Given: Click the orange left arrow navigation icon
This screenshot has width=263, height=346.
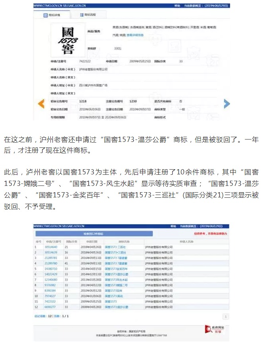Looking at the screenshot, I should point(40,103).
